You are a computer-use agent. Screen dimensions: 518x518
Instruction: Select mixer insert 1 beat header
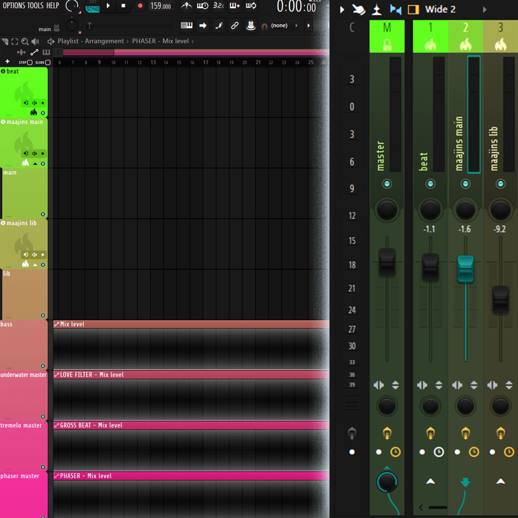tap(431, 36)
